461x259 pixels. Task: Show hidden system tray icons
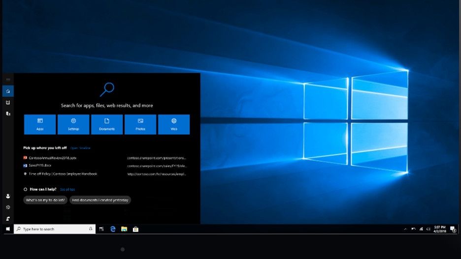(405, 229)
